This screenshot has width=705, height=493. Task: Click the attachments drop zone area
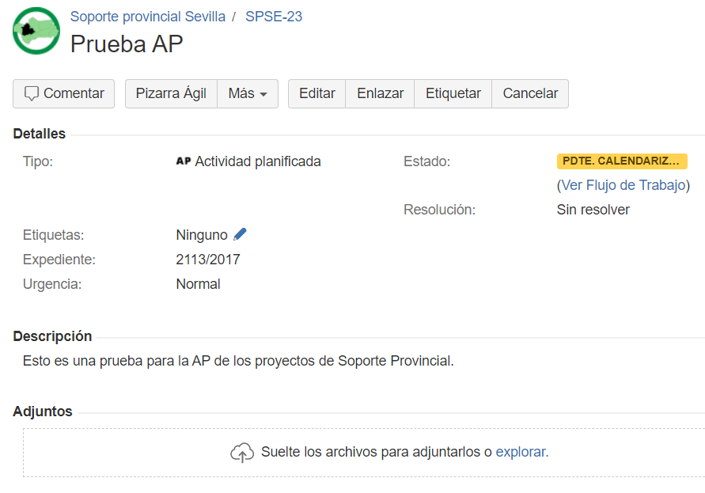coord(364,453)
